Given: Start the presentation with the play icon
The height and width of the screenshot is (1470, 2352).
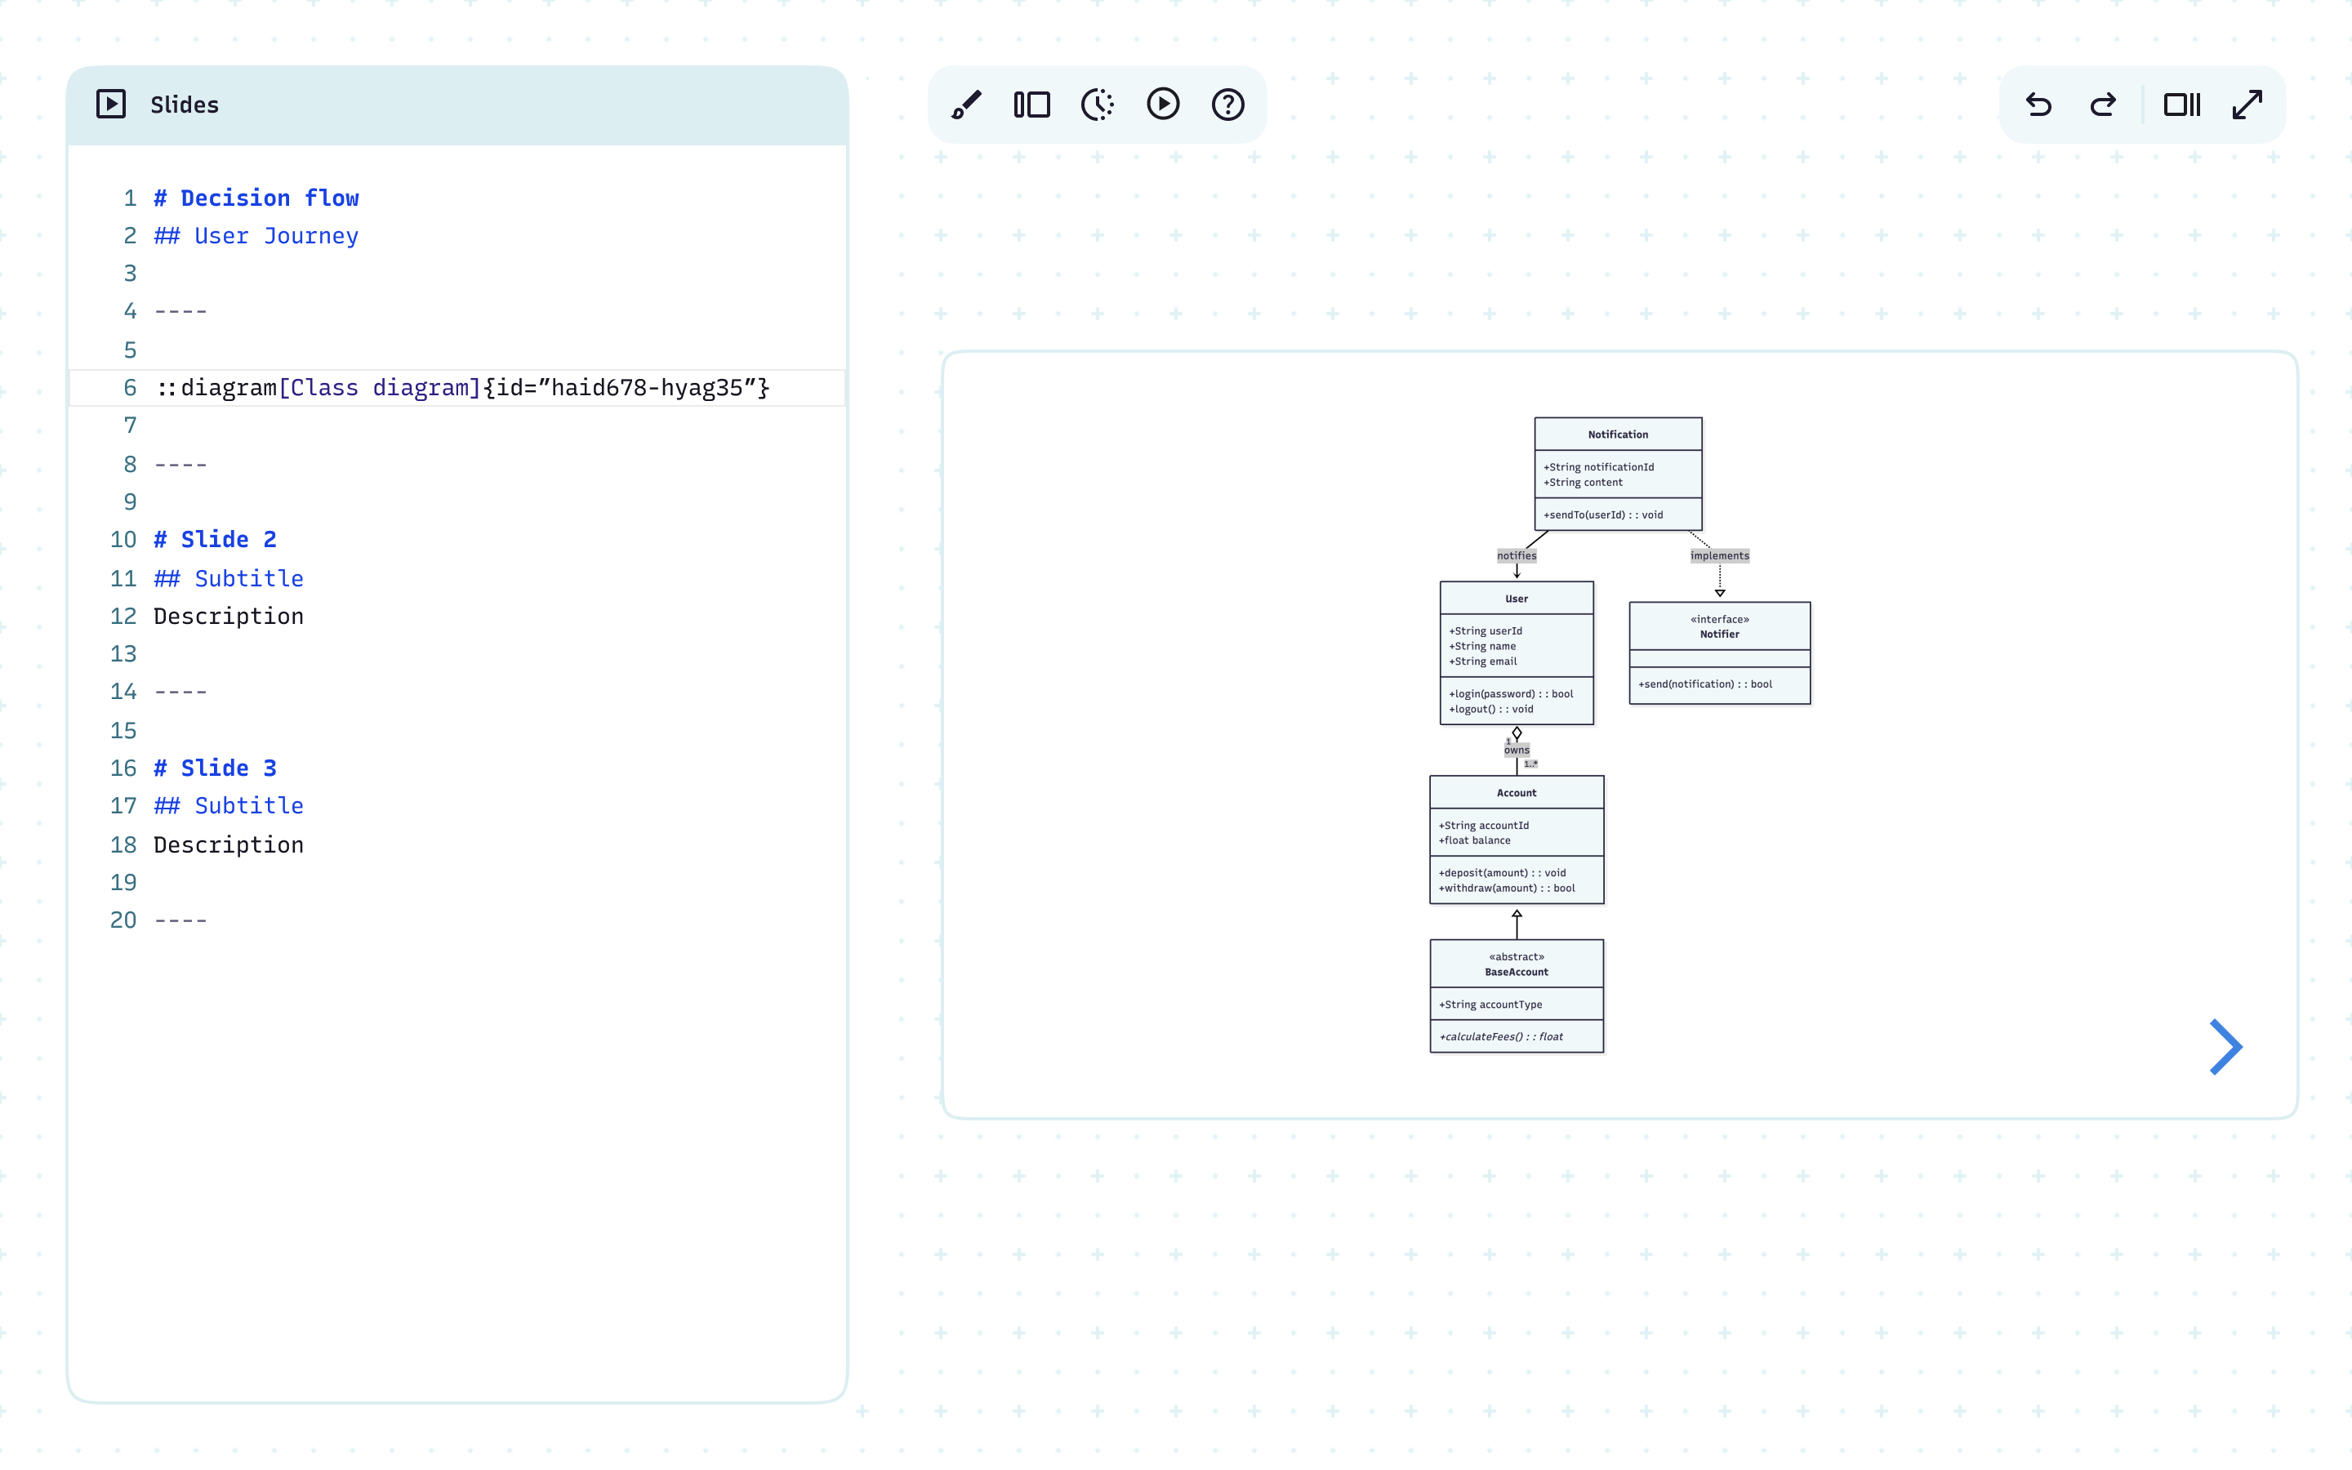Looking at the screenshot, I should [1164, 104].
